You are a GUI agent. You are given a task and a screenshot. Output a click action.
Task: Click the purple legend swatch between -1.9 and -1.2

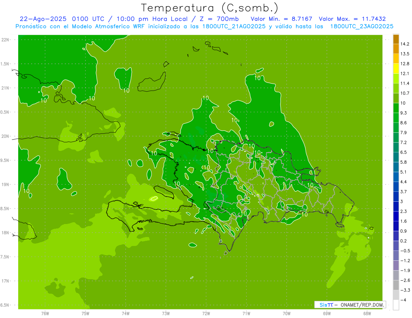click(396, 265)
